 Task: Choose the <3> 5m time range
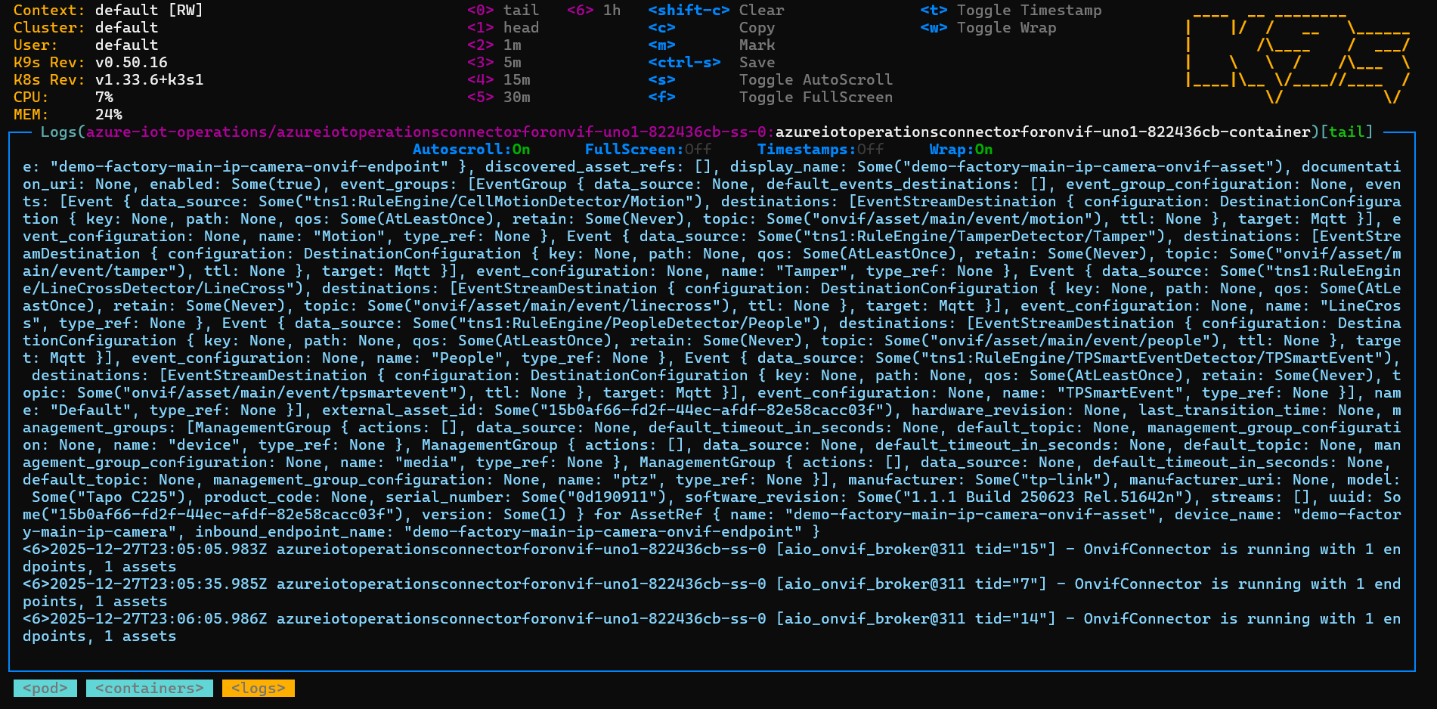tap(494, 63)
